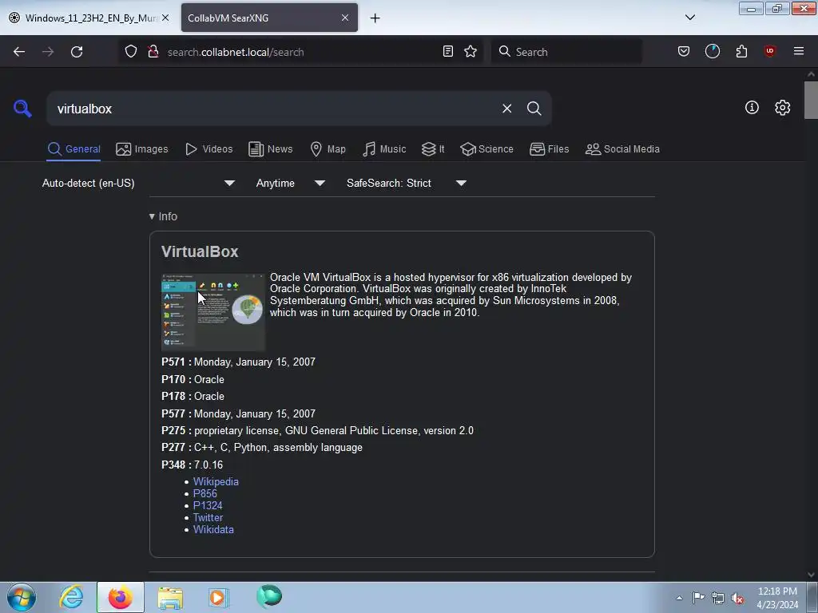Go back with the browser back arrow

click(x=19, y=52)
